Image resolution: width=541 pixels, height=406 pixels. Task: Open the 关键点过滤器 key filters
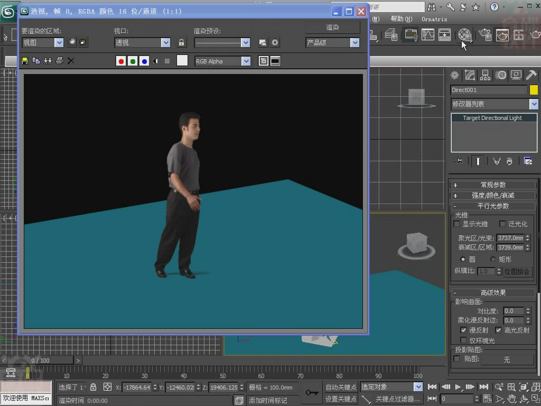397,399
